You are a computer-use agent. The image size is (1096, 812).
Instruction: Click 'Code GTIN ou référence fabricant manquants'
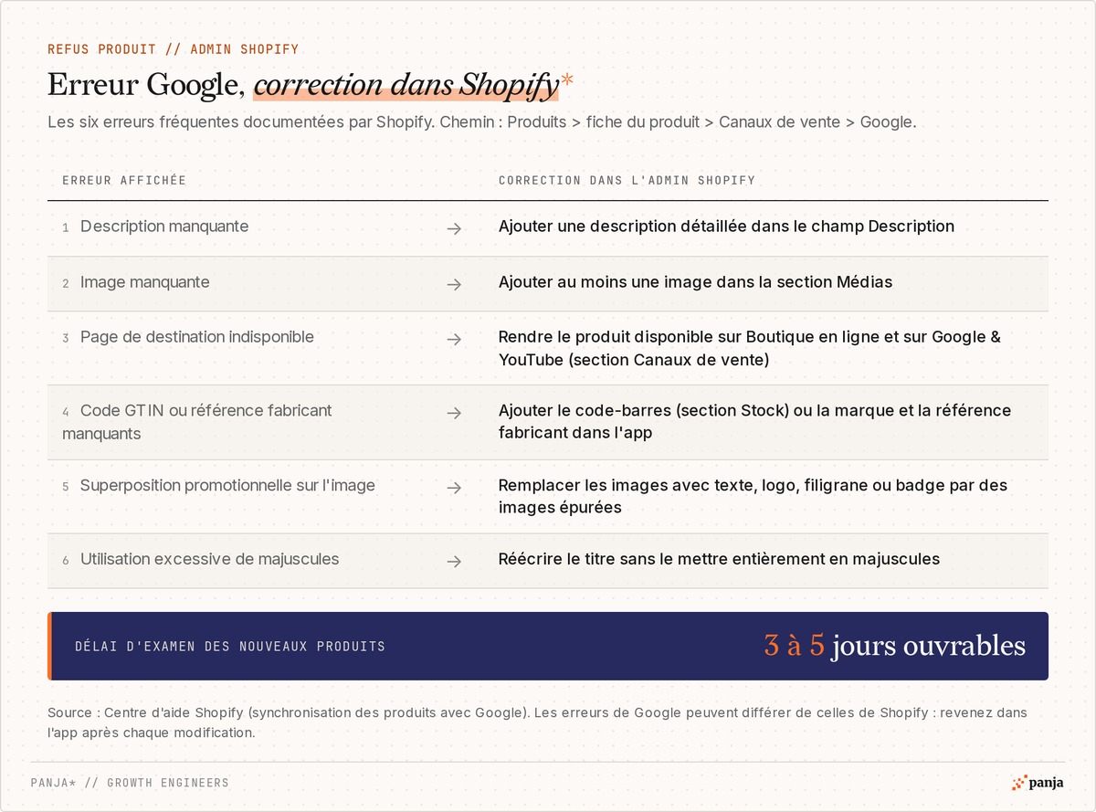click(x=197, y=422)
